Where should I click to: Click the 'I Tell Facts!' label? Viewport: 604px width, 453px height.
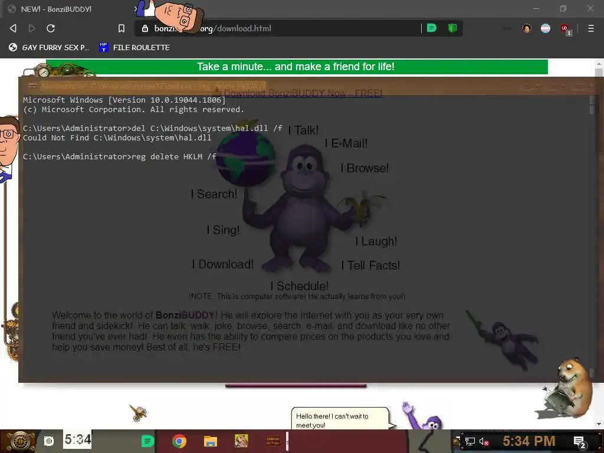click(370, 265)
